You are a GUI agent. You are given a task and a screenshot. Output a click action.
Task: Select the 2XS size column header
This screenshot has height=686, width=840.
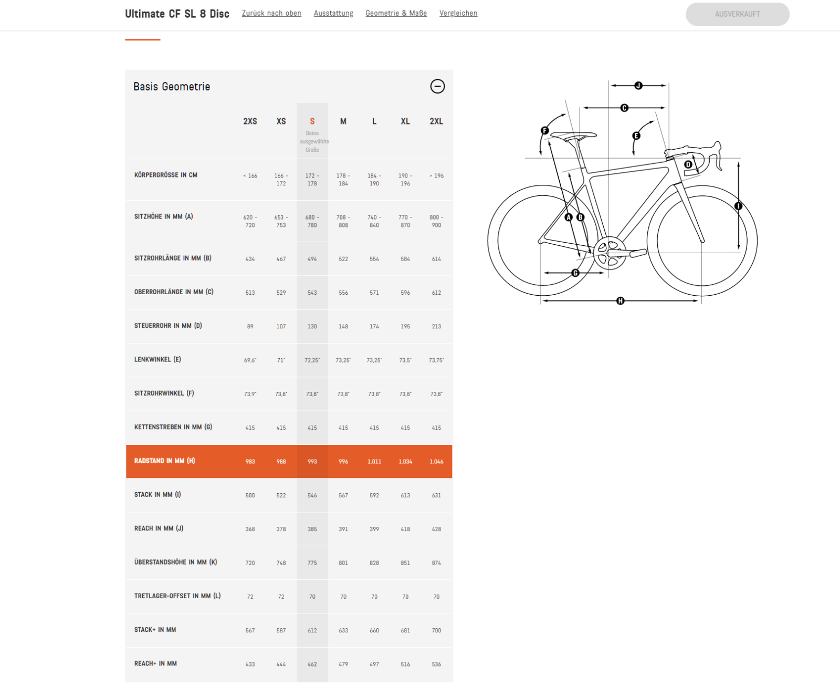[x=250, y=121]
